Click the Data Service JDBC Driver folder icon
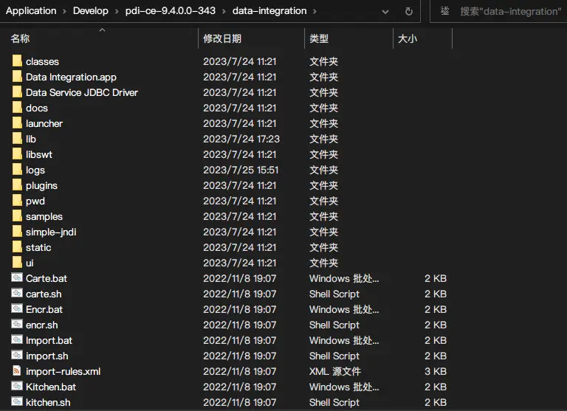This screenshot has width=567, height=411. pos(17,91)
